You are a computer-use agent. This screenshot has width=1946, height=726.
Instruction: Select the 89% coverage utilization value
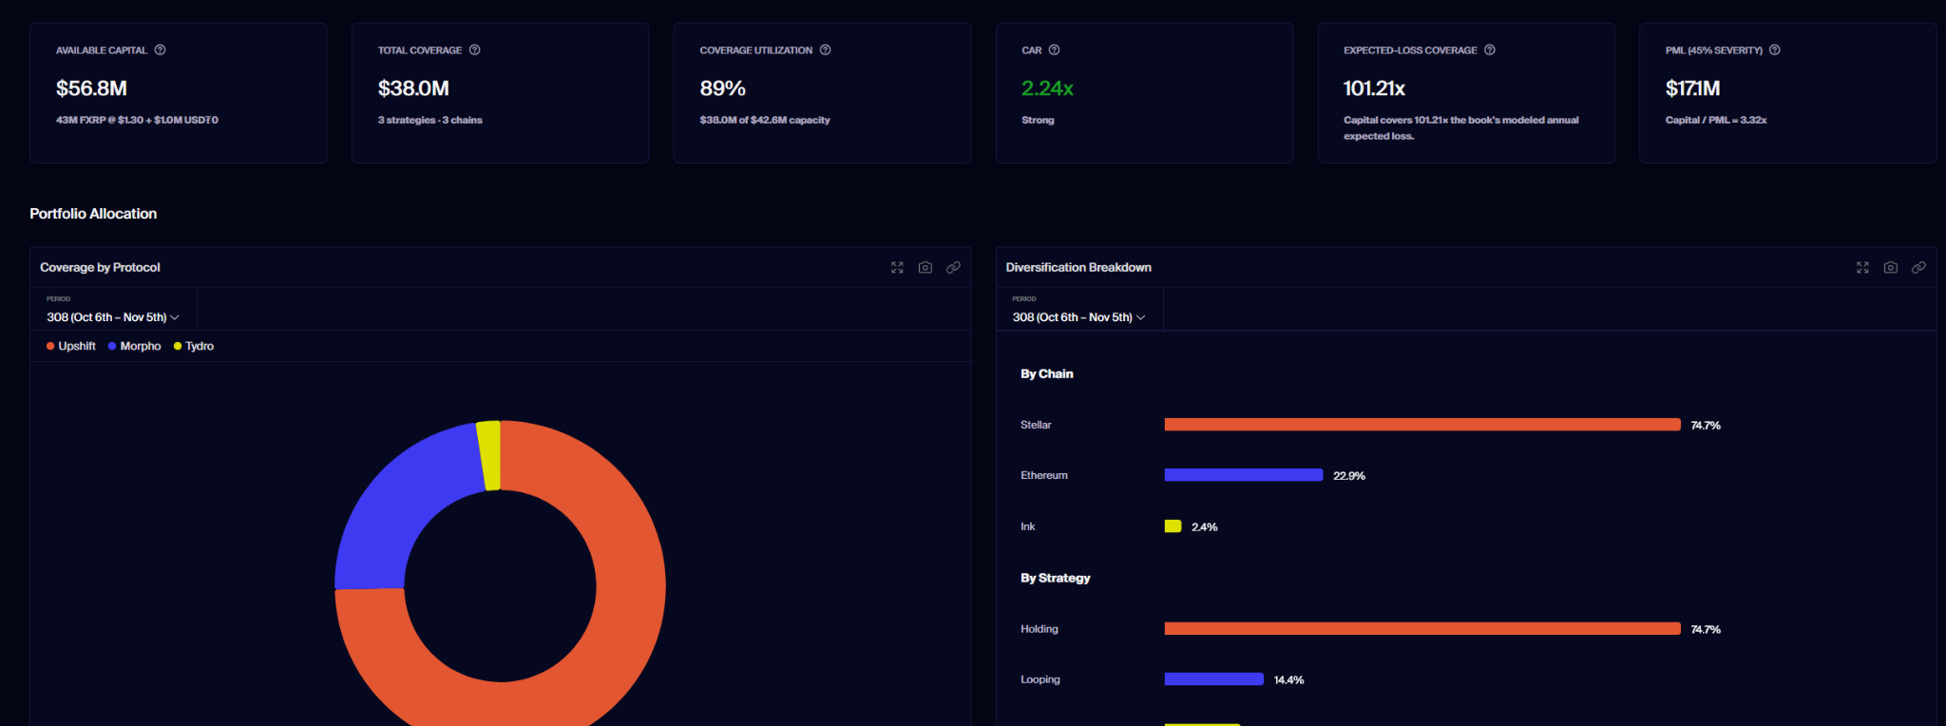tap(722, 88)
